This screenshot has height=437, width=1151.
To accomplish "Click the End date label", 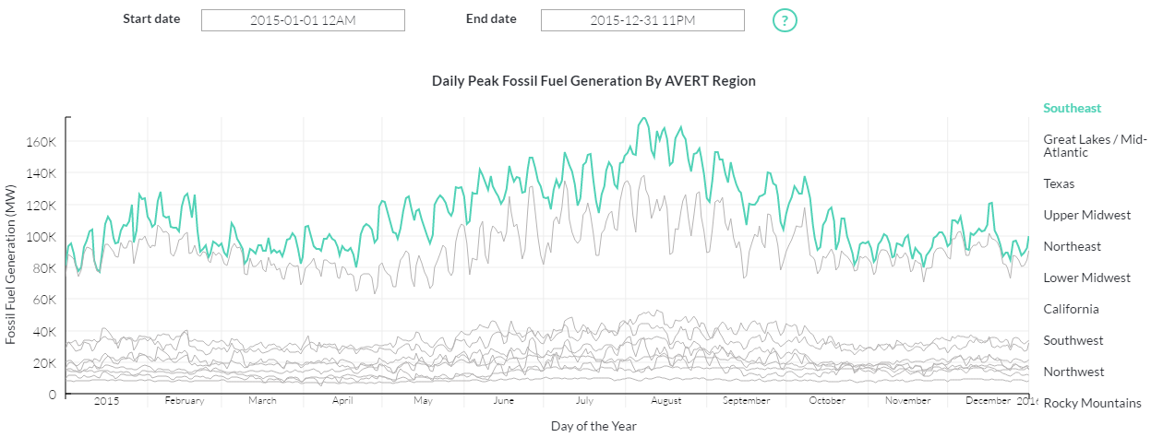I will click(x=491, y=18).
